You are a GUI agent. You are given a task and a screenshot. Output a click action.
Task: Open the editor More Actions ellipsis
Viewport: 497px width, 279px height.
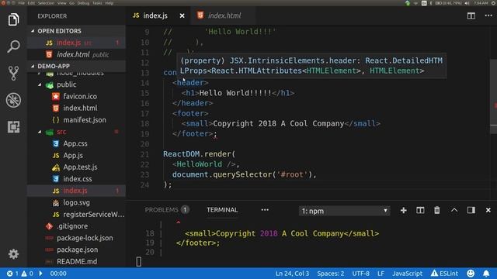point(488,15)
